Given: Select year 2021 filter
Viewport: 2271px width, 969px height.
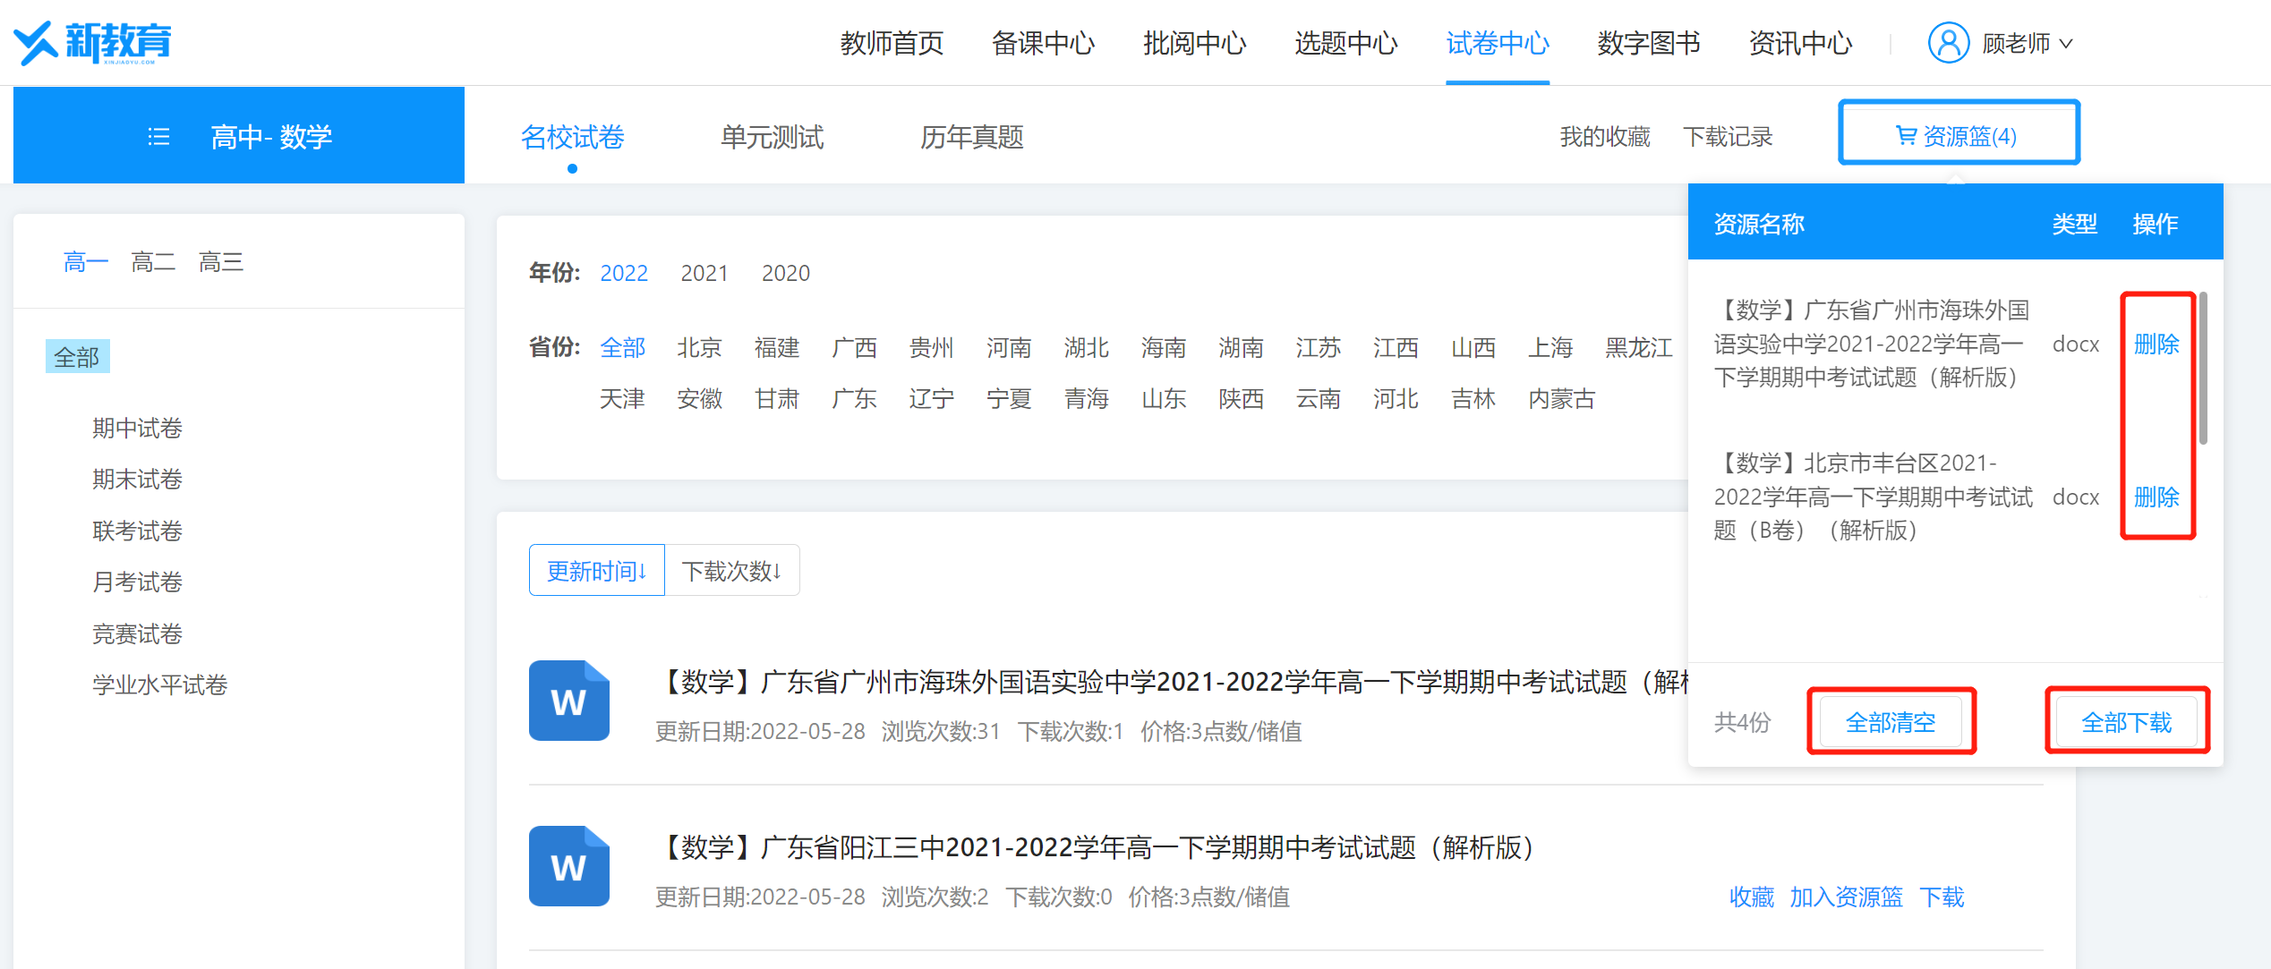Looking at the screenshot, I should (704, 273).
